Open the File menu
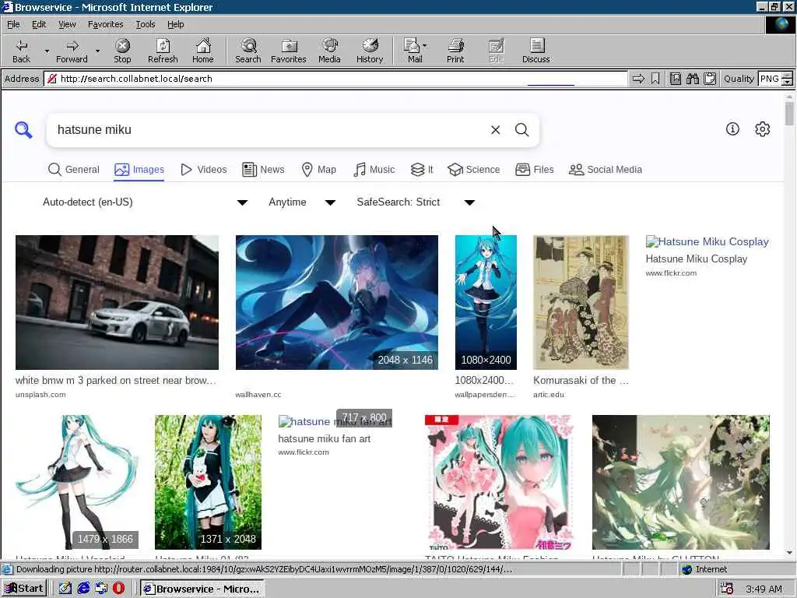 coord(13,24)
